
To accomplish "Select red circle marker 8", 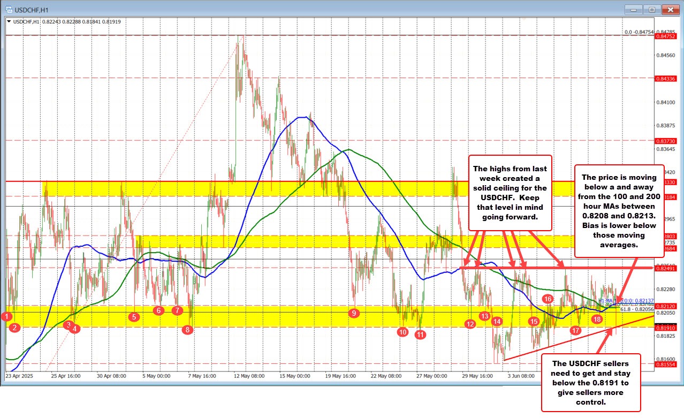I will pyautogui.click(x=187, y=330).
